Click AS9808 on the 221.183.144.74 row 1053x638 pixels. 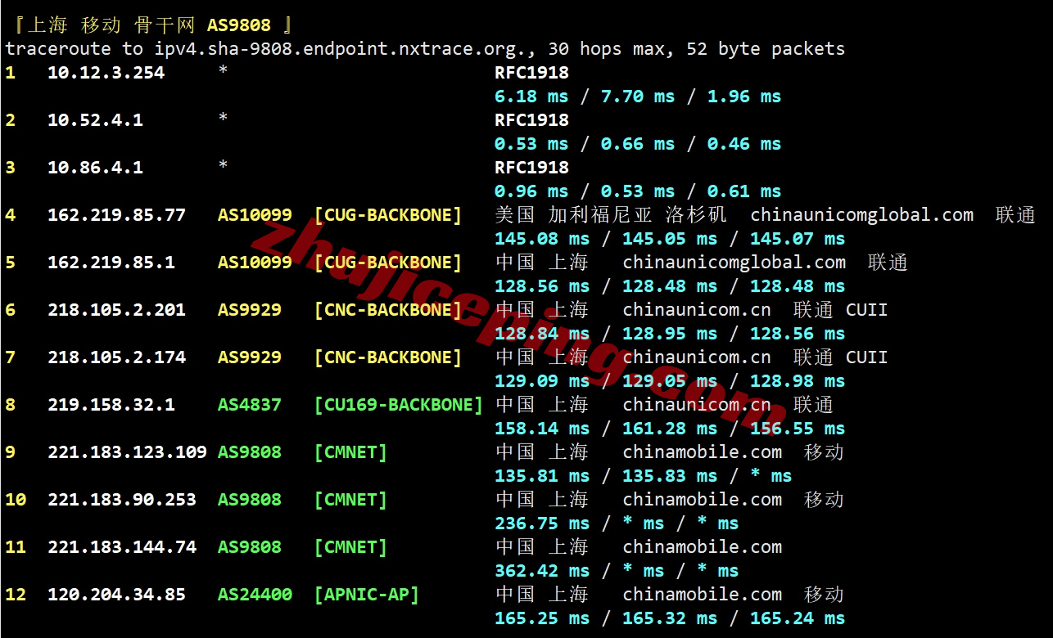coord(250,547)
